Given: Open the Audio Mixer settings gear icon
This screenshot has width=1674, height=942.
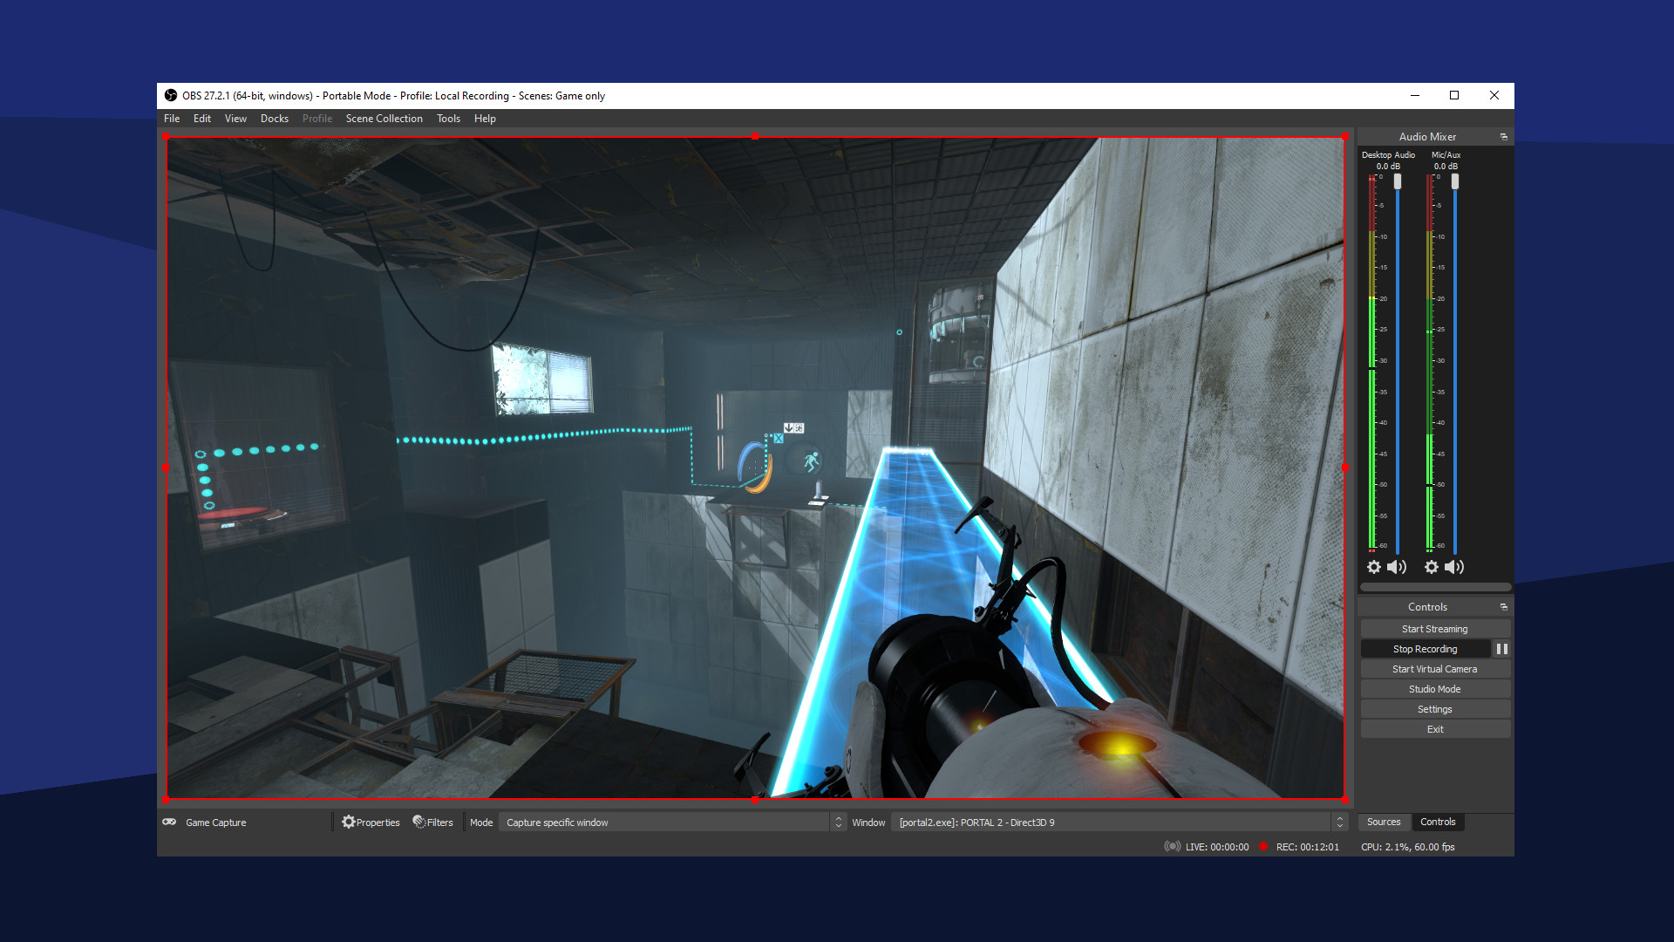Looking at the screenshot, I should (x=1375, y=566).
